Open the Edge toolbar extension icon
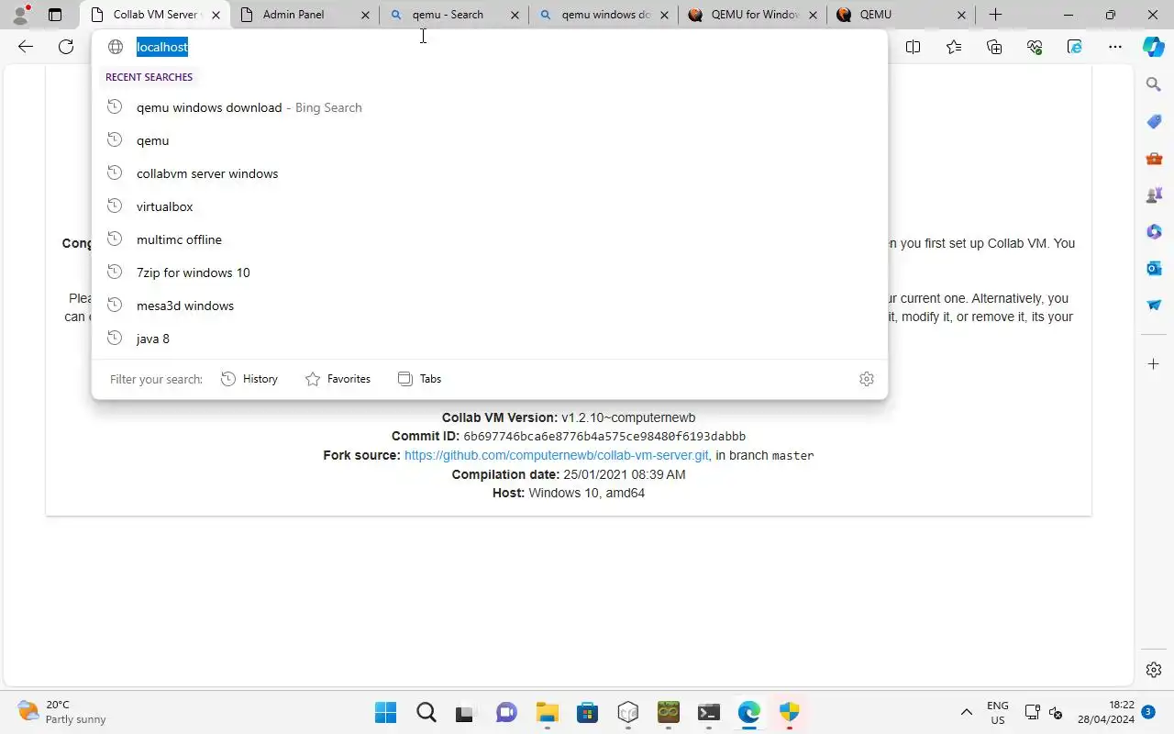 pyautogui.click(x=1075, y=47)
